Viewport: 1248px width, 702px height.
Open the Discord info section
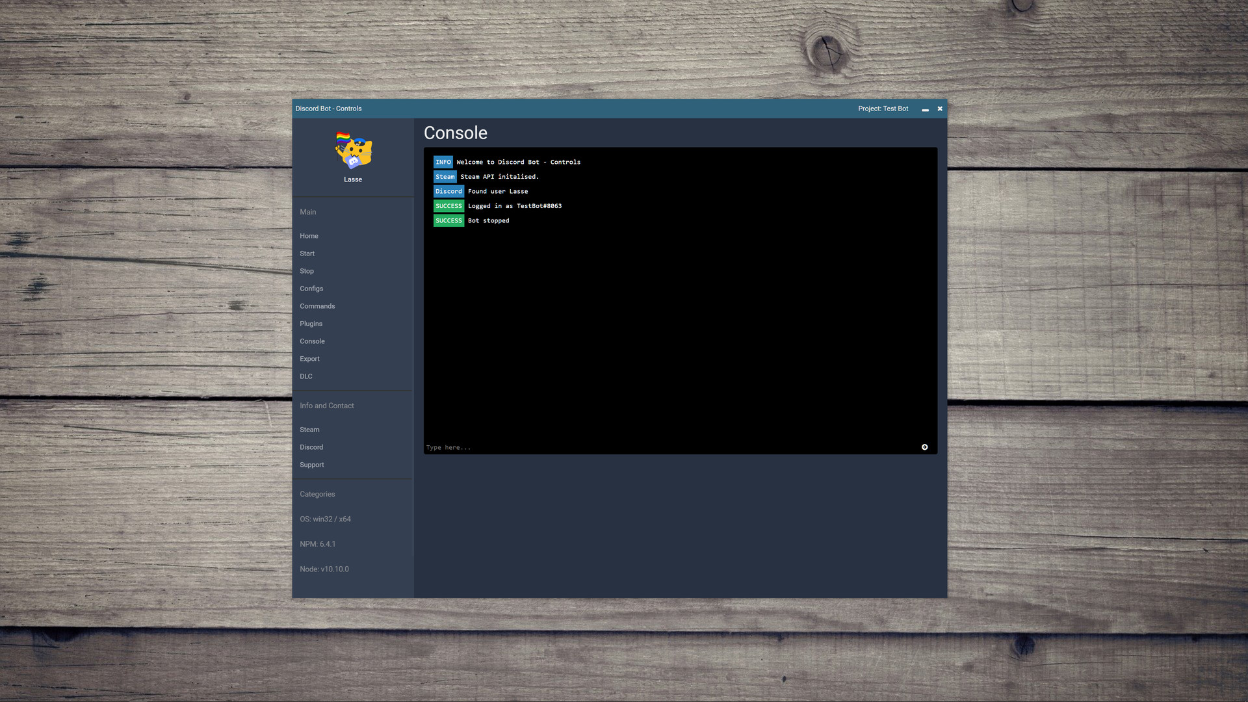click(x=311, y=447)
